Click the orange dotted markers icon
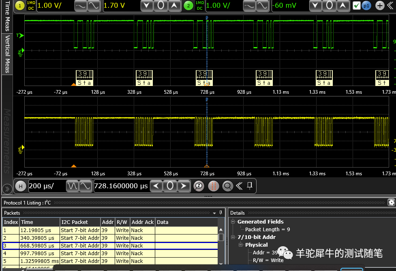This screenshot has width=396, height=271. click(x=213, y=186)
